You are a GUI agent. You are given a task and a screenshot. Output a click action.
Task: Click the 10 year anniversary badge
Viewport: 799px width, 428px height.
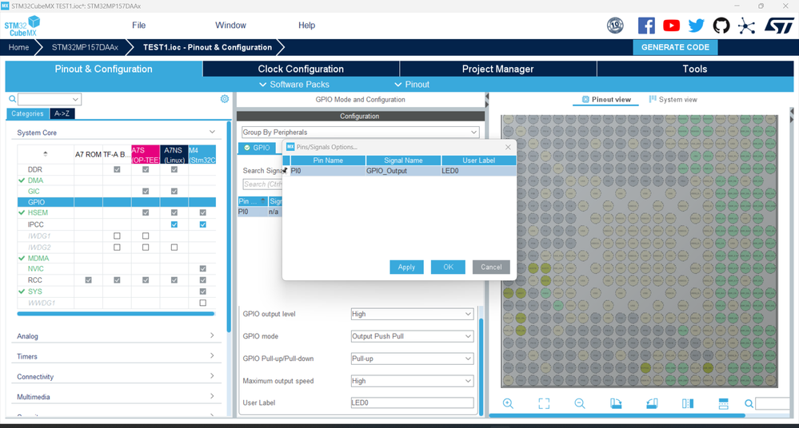(615, 25)
